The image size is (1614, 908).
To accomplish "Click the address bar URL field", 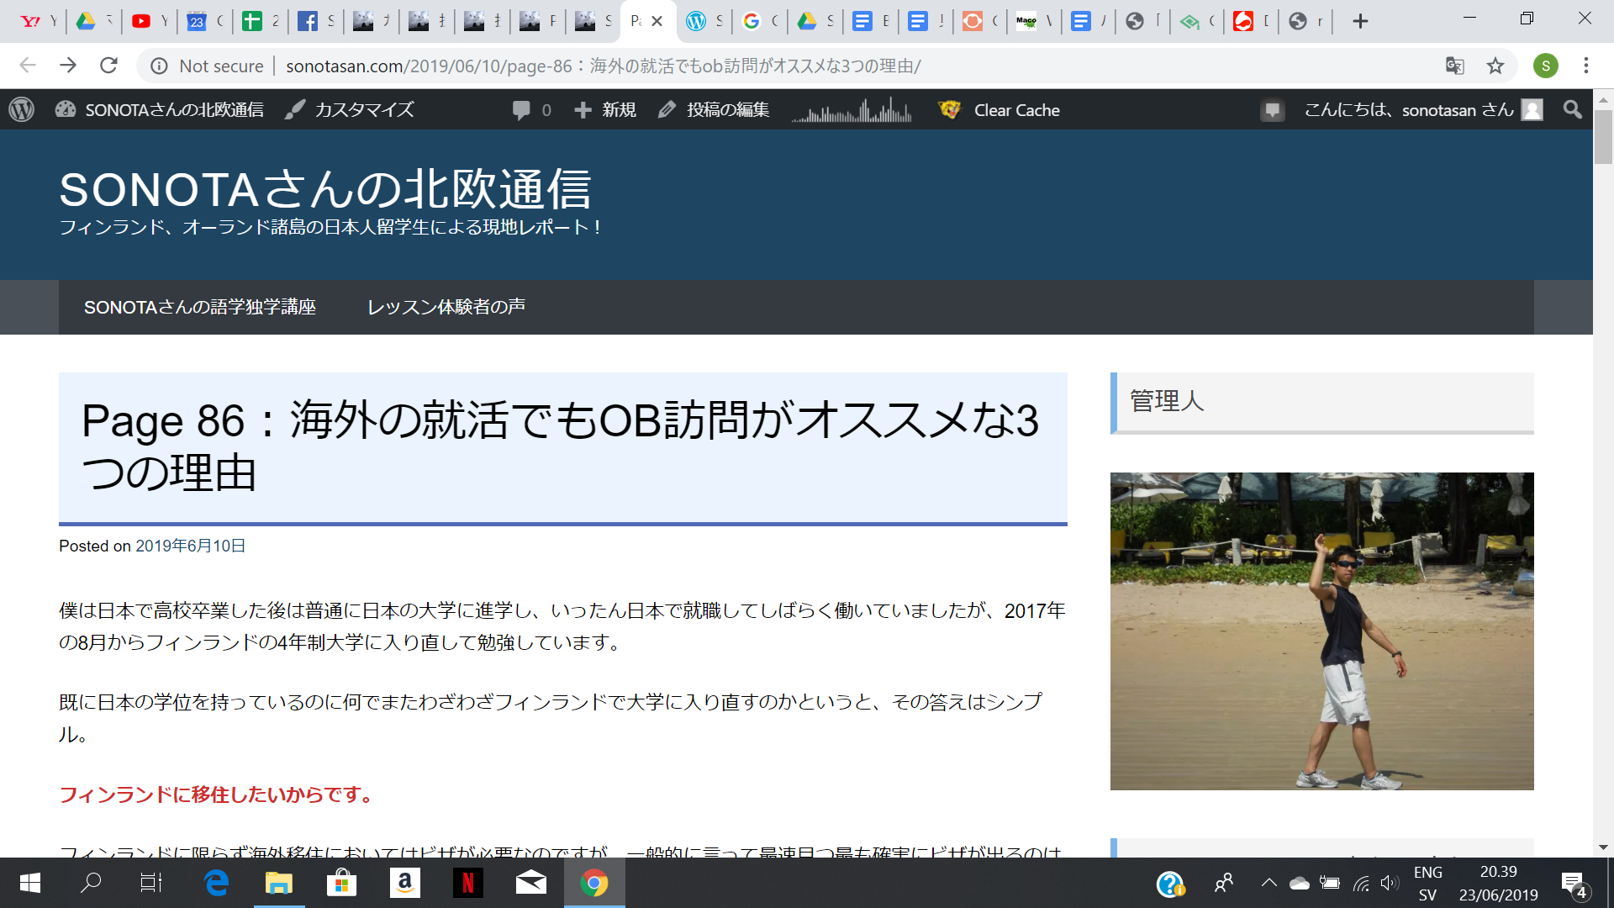I will (x=603, y=66).
